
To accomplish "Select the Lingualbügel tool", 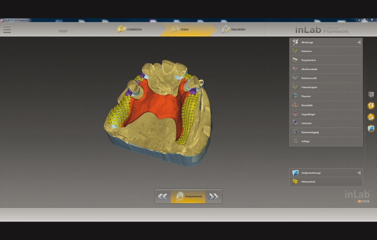I will tap(326, 114).
